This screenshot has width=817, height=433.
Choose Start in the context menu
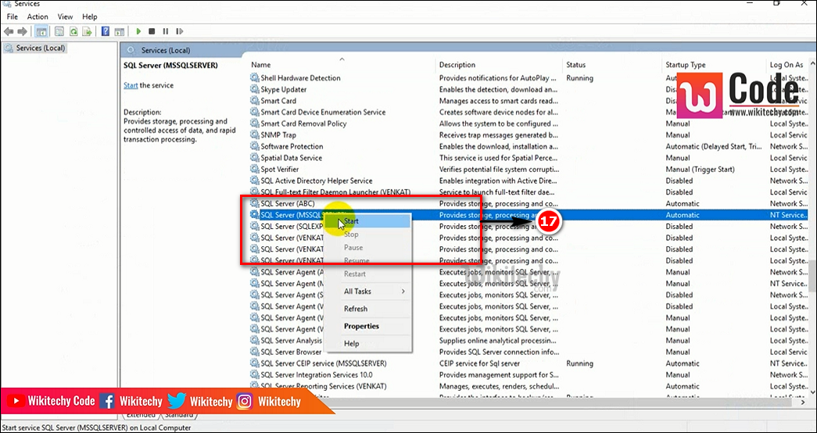[367, 221]
